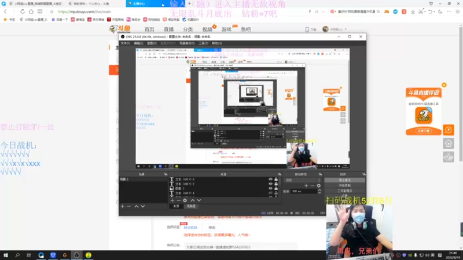463x260 pixels.
Task: Add a transition with the plus icon in the OBS transitions panel
Action: click(x=306, y=185)
